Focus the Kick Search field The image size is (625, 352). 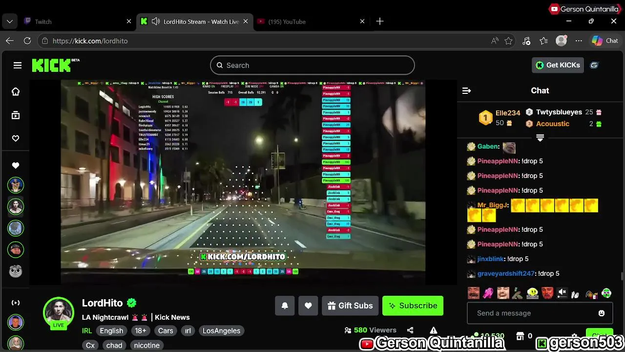312,65
